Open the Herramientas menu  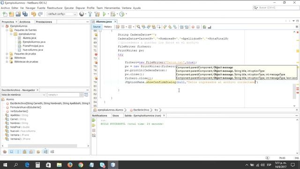[112, 8]
